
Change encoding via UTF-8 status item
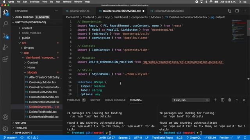[138, 138]
